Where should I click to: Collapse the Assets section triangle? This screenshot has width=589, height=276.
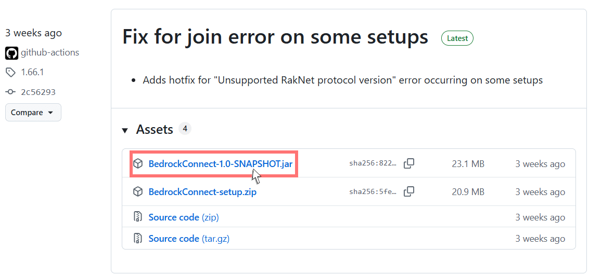click(x=125, y=130)
